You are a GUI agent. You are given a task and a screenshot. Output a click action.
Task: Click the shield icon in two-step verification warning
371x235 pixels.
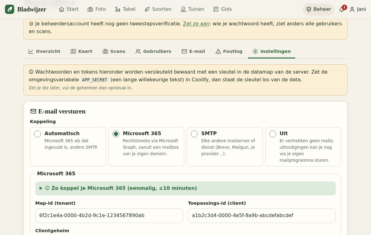[31, 24]
